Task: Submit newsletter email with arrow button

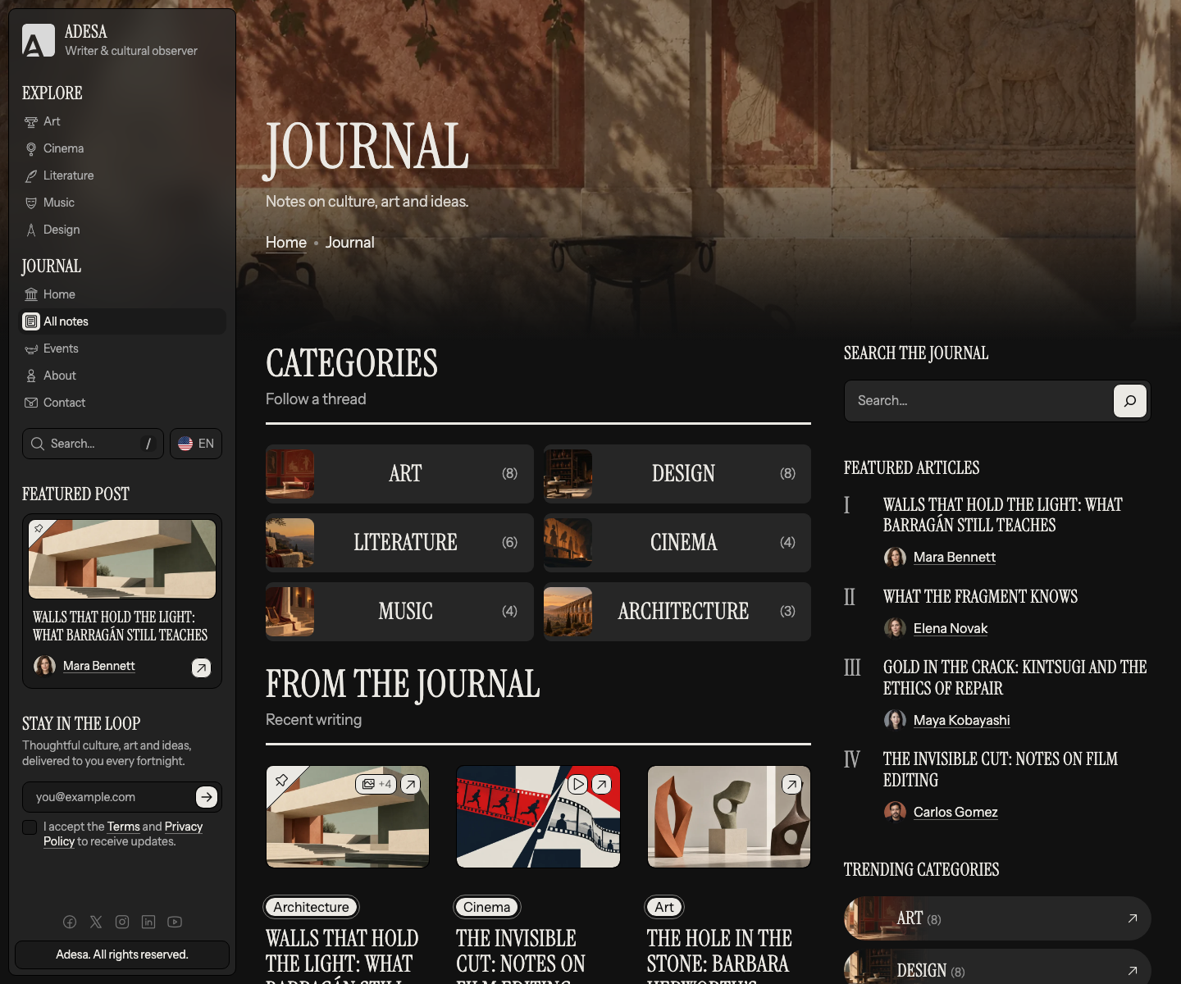Action: [207, 796]
